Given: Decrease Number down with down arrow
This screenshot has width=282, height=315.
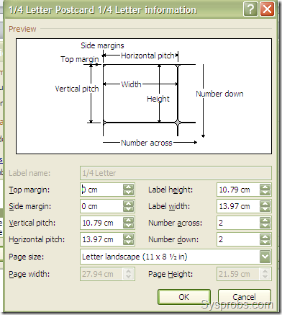Looking at the screenshot, I should click(265, 242).
